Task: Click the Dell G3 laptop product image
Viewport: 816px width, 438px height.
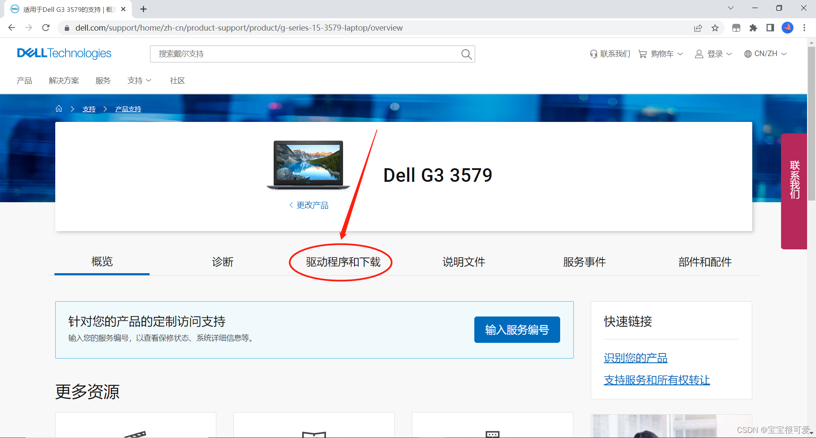Action: click(309, 165)
